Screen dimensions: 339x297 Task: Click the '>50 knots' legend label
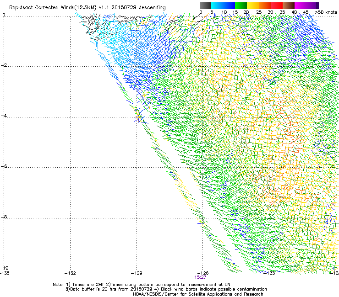326,12
